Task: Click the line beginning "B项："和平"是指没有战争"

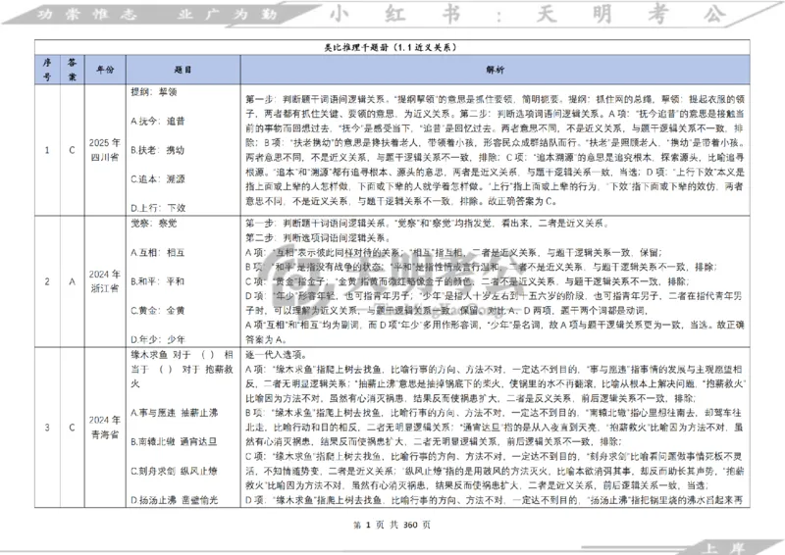Action: (481, 268)
